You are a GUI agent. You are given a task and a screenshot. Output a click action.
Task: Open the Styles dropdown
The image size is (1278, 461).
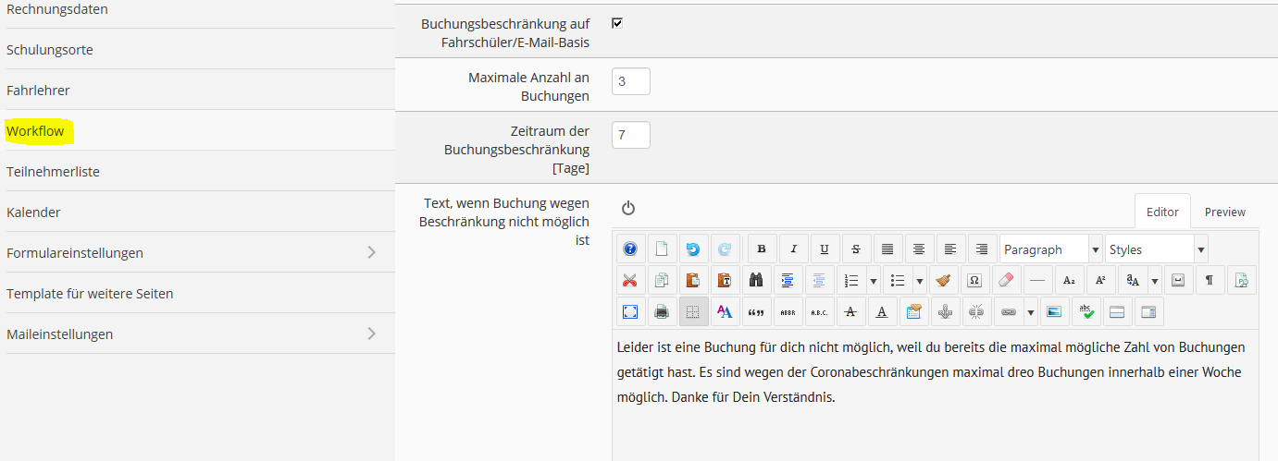tap(1156, 249)
